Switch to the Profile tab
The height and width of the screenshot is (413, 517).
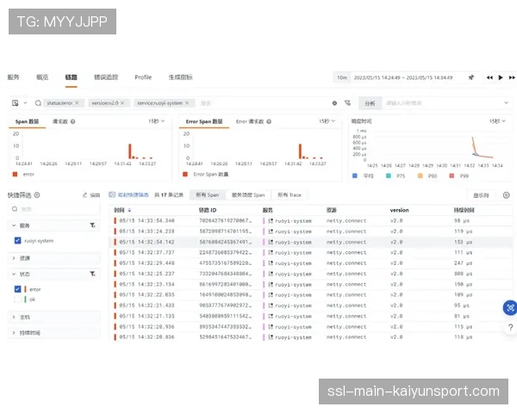(143, 77)
